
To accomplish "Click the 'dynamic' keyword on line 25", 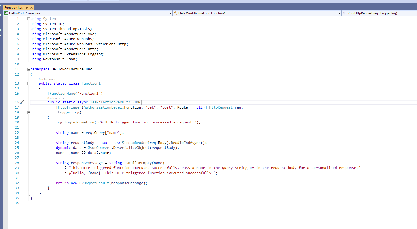I will tap(63, 148).
